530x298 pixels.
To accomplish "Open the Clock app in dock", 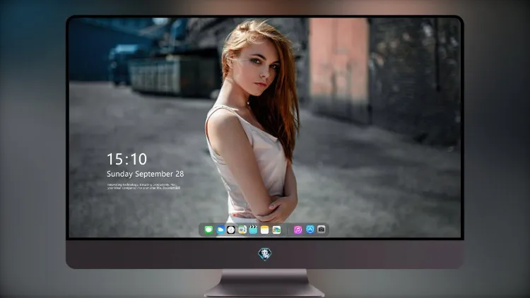I will pyautogui.click(x=231, y=230).
